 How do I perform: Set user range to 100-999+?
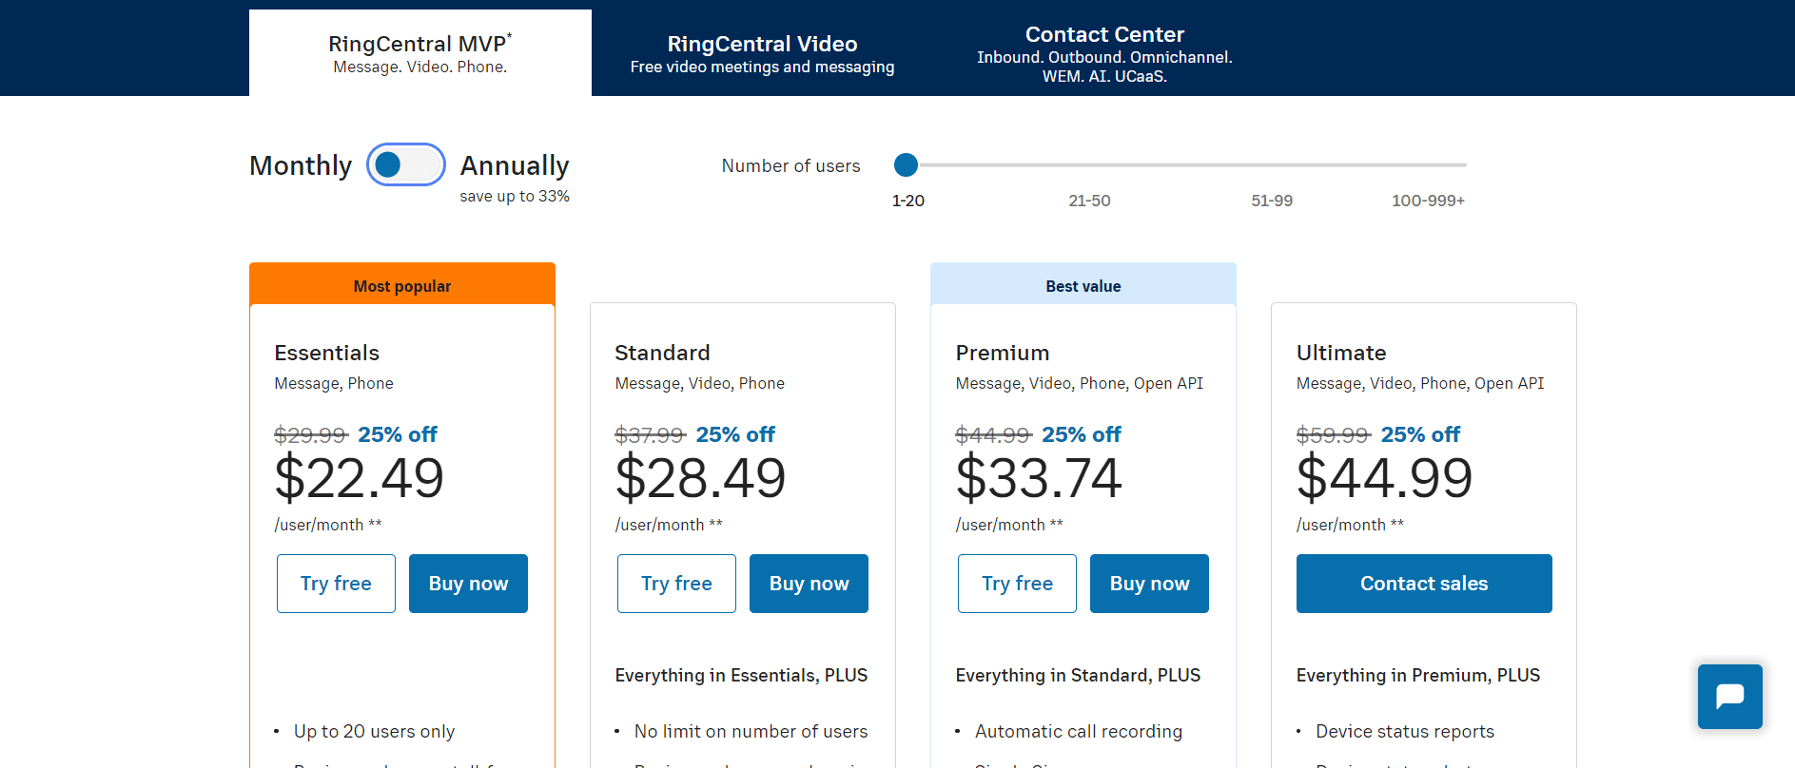[1428, 201]
